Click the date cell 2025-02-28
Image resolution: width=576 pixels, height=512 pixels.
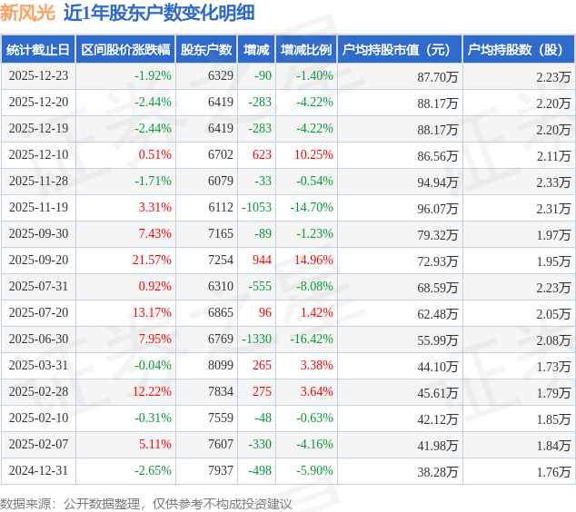point(38,391)
